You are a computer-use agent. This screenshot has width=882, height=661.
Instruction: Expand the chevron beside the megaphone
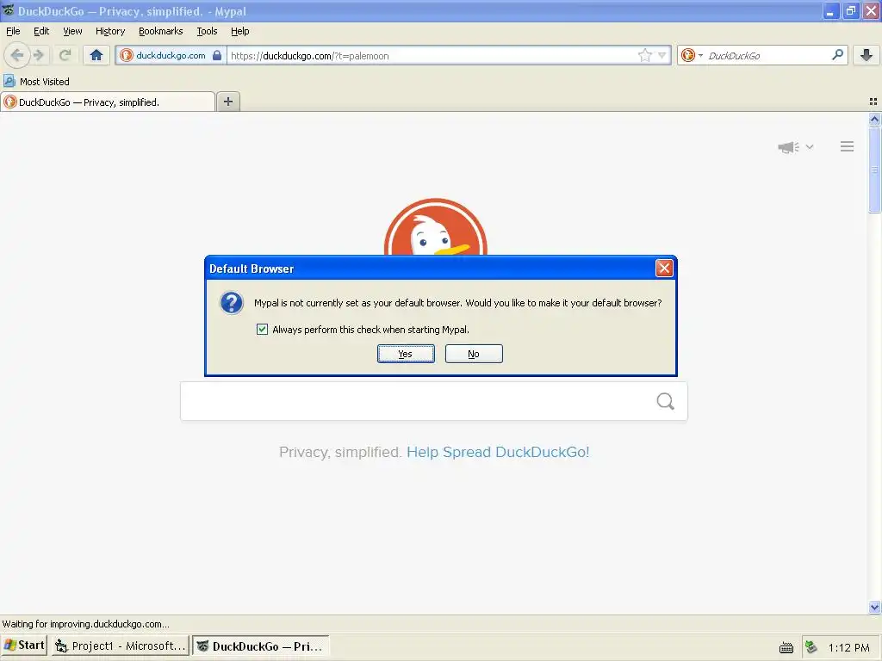click(810, 146)
